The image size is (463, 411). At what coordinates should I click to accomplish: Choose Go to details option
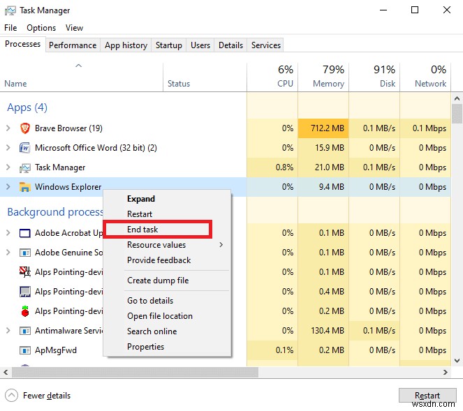167,301
